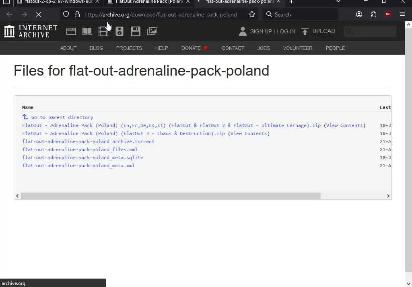
Task: Open the list all tabs chevron
Action: click(x=338, y=2)
